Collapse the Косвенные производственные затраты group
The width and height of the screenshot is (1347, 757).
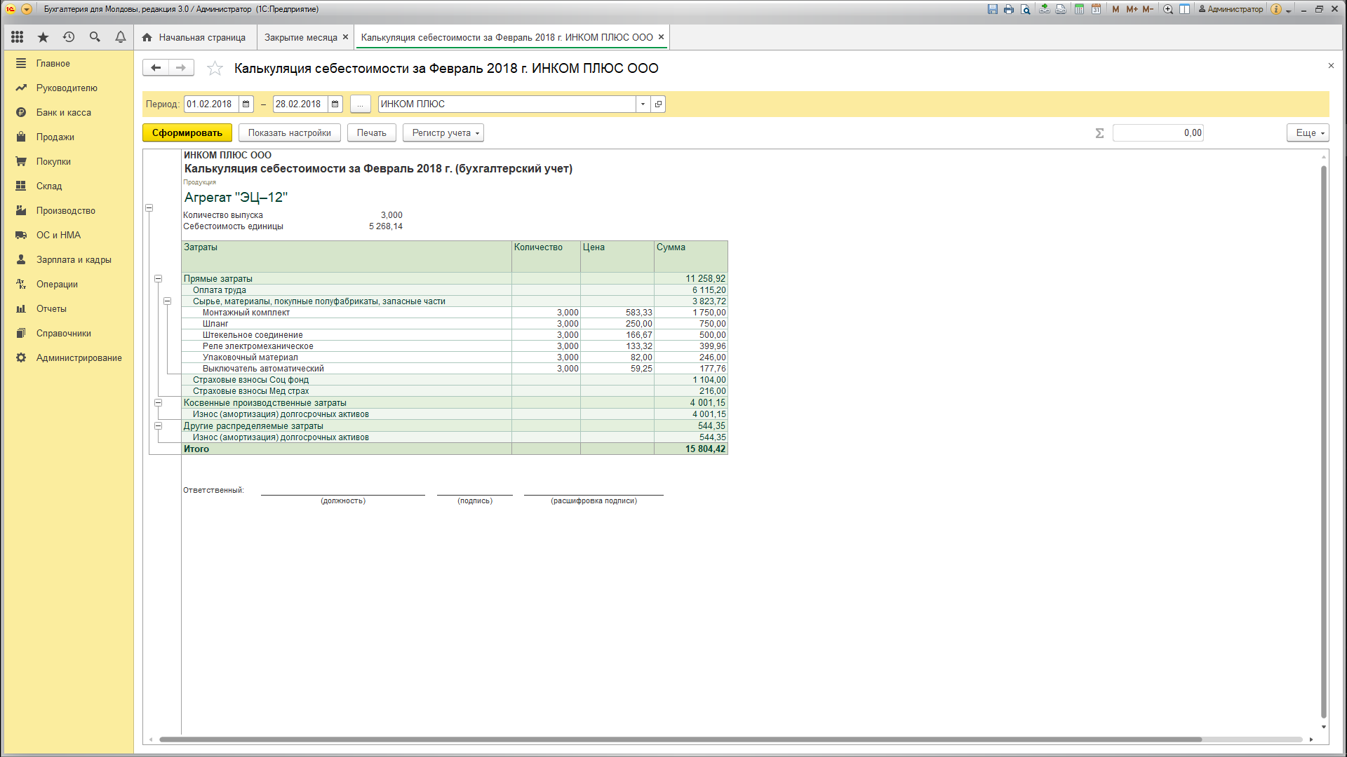click(159, 403)
